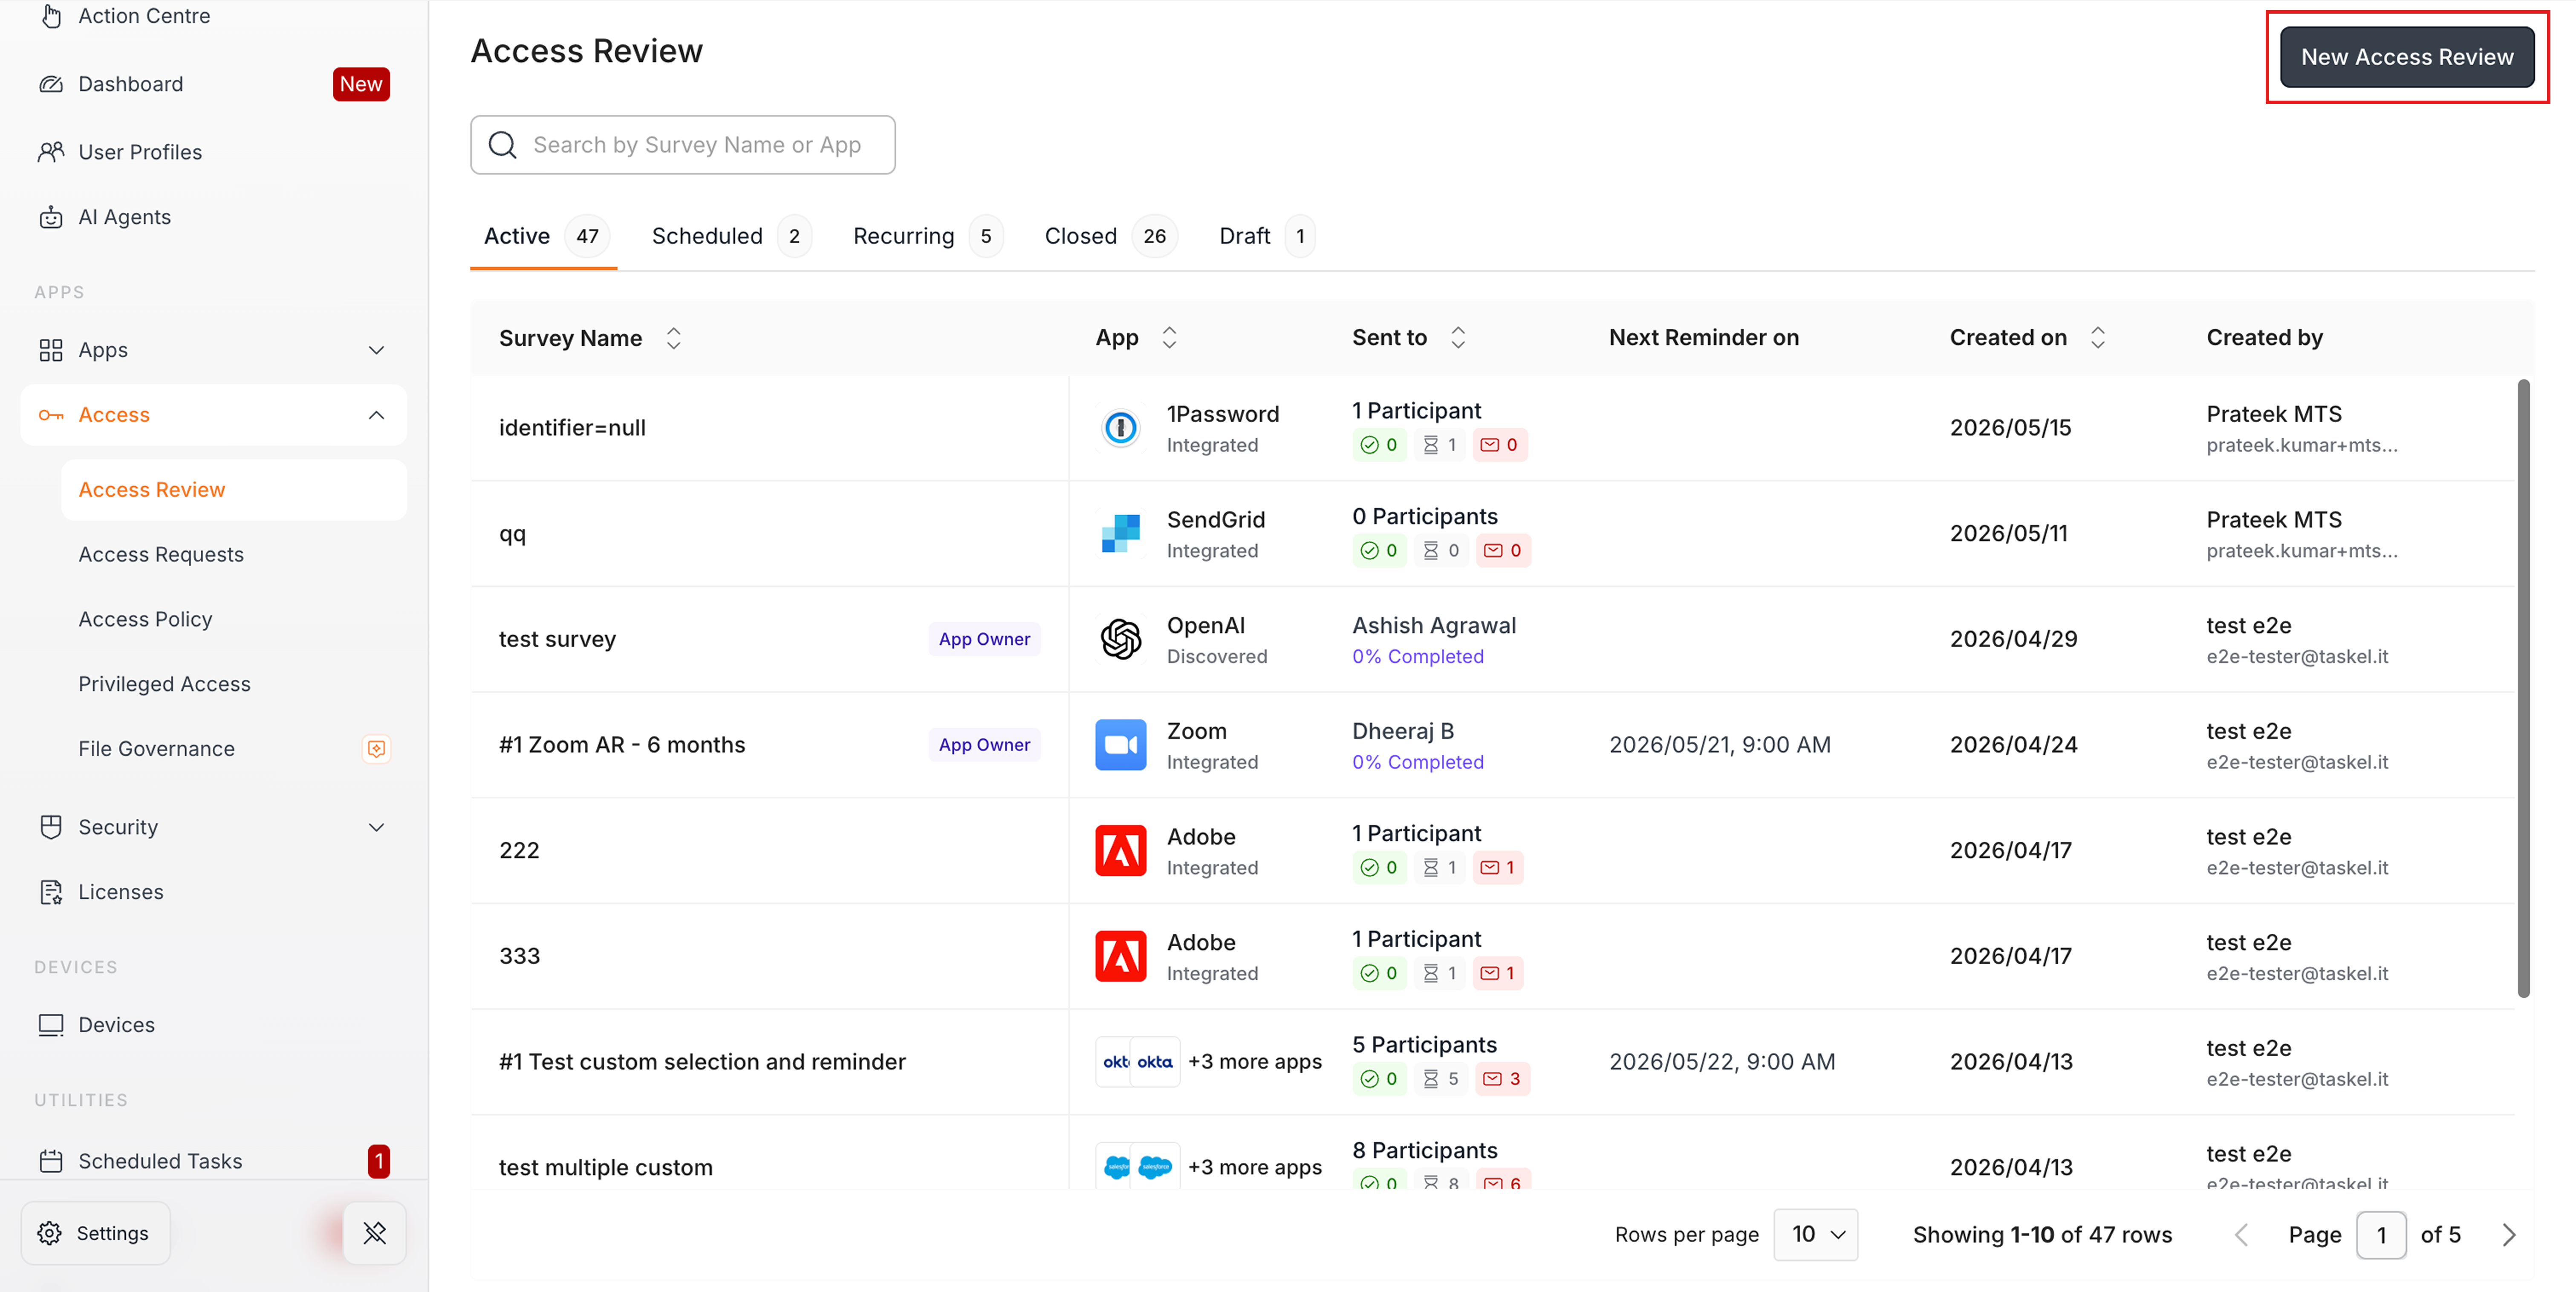The width and height of the screenshot is (2576, 1292).
Task: Click the Access key icon
Action: (51, 415)
